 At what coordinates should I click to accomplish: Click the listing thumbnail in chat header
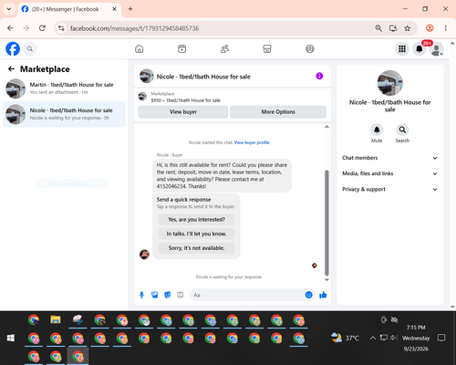pos(147,76)
